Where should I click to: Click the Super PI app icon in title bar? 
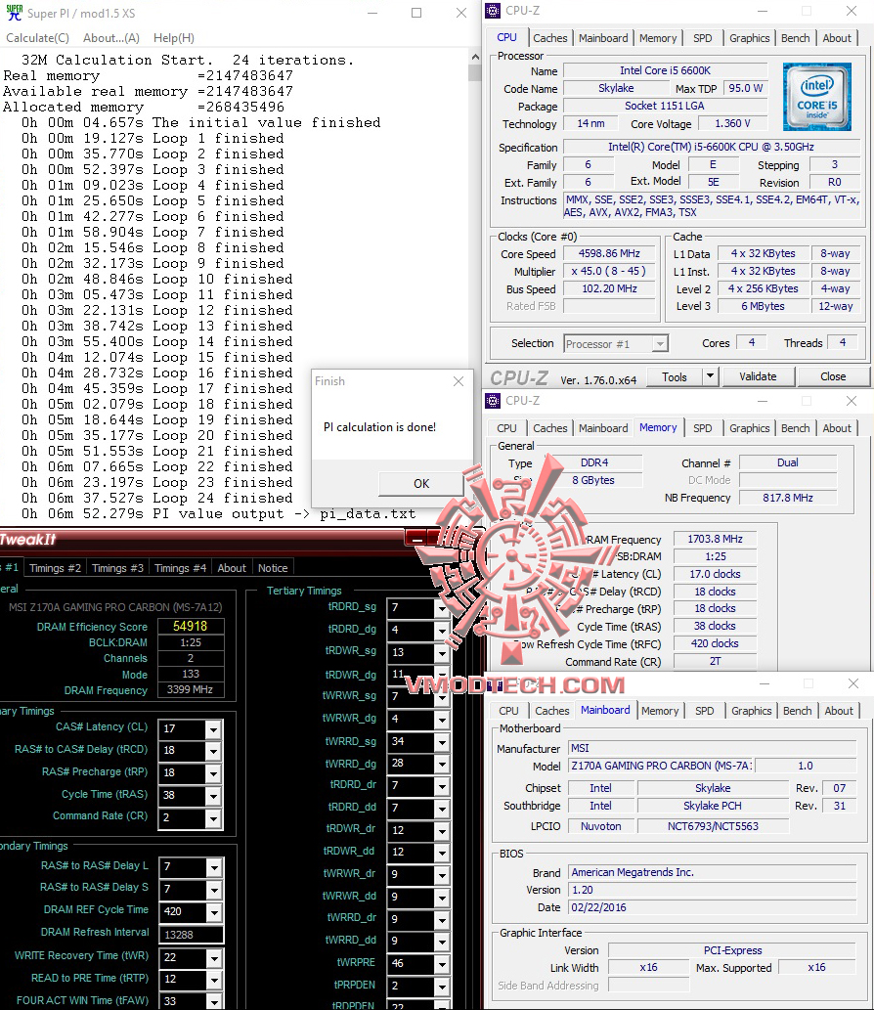14,13
